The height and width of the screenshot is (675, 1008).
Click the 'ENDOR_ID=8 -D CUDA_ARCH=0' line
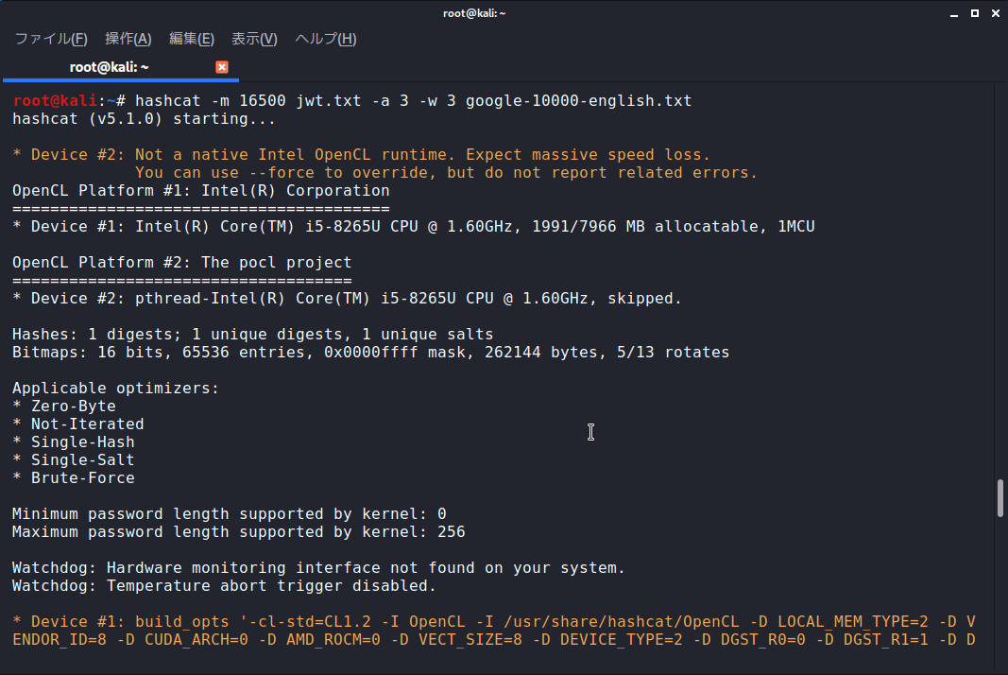pos(494,640)
